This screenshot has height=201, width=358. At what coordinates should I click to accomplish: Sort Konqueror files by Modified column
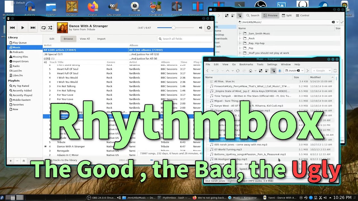pyautogui.click(x=321, y=77)
